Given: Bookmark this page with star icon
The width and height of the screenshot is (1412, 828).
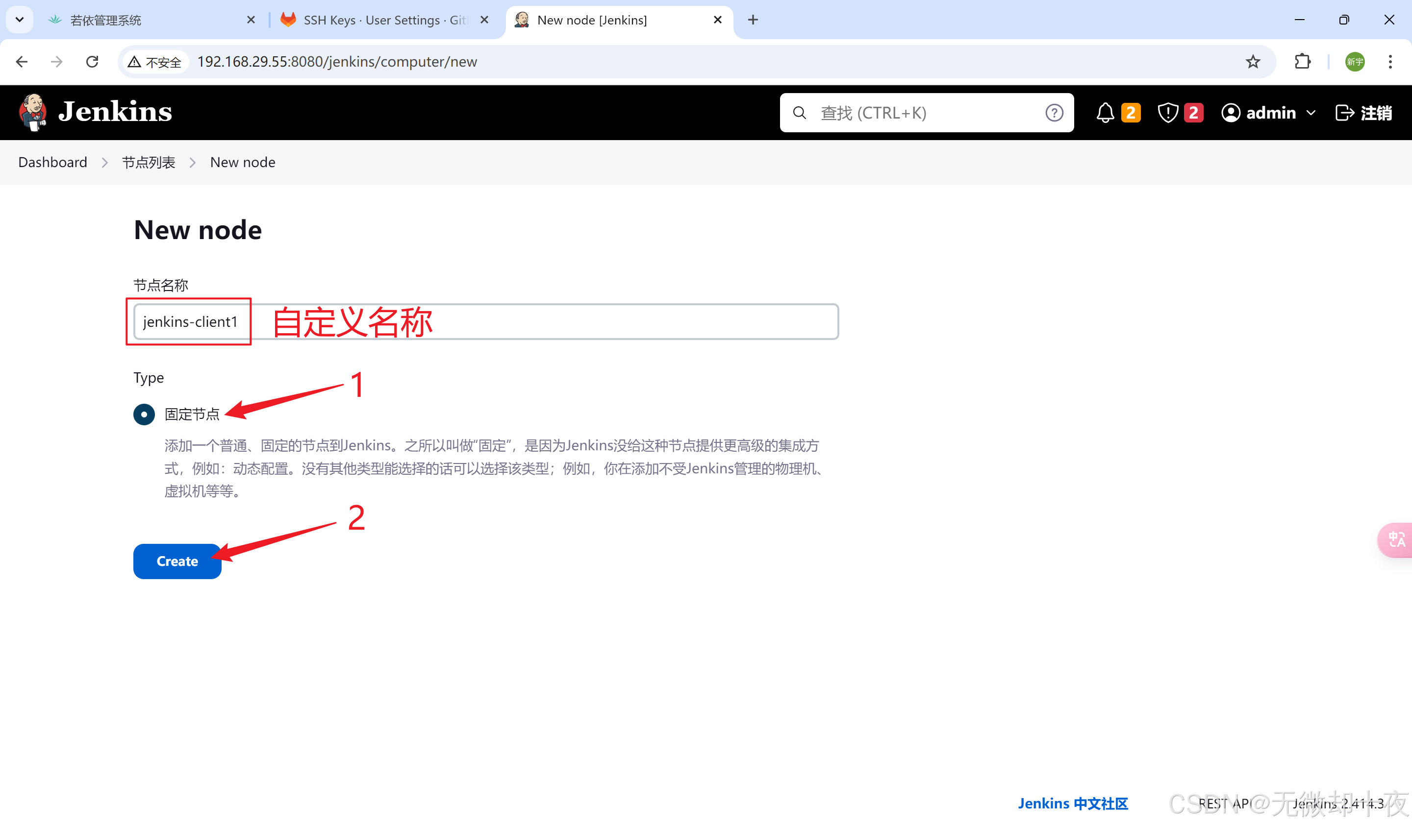Looking at the screenshot, I should coord(1253,62).
